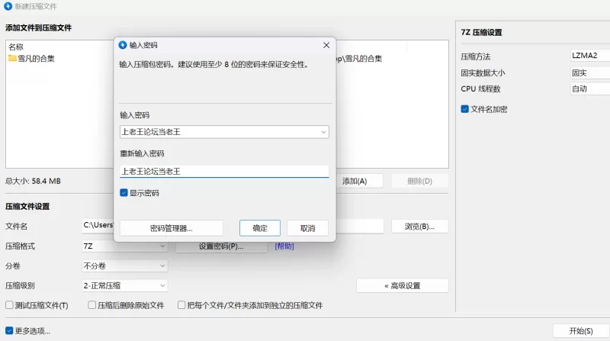Check 压缩后删除原始文件 option
The width and height of the screenshot is (610, 341).
click(x=91, y=305)
